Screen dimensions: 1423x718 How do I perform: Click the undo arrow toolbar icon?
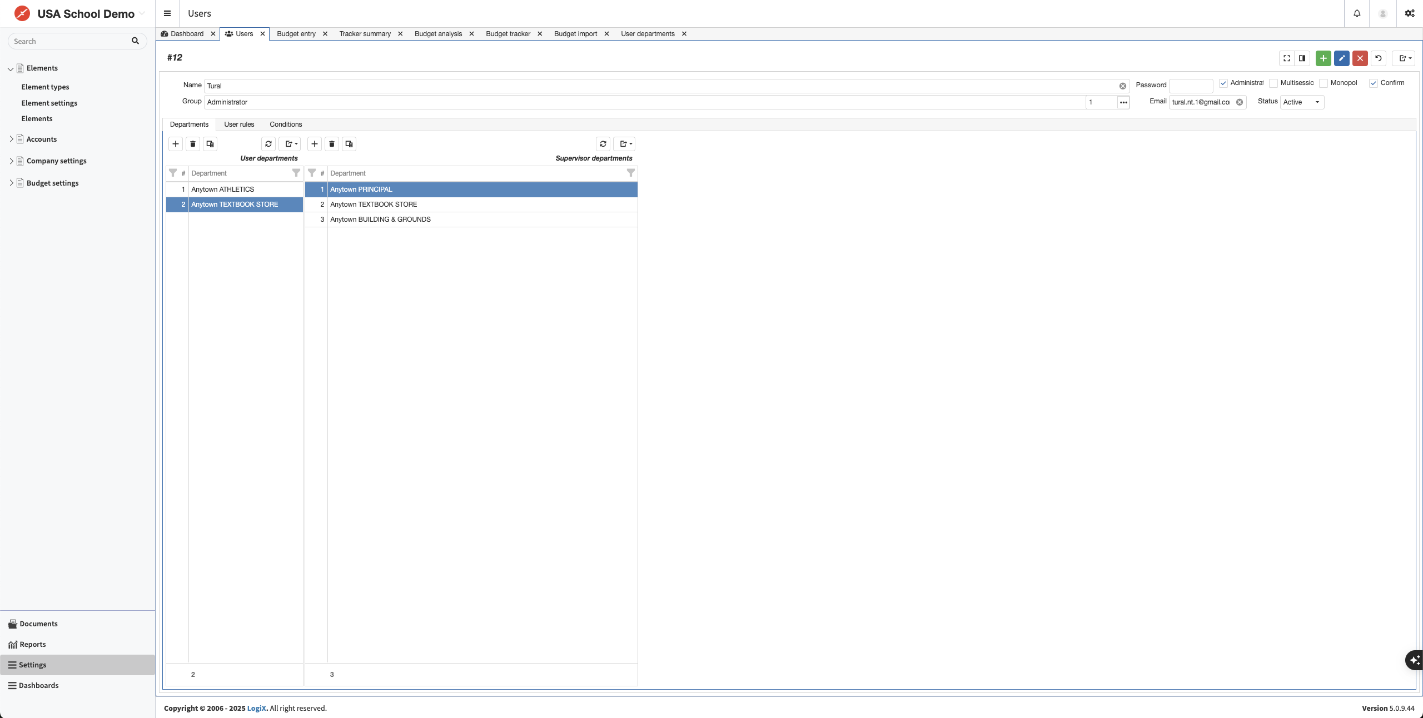(1379, 58)
